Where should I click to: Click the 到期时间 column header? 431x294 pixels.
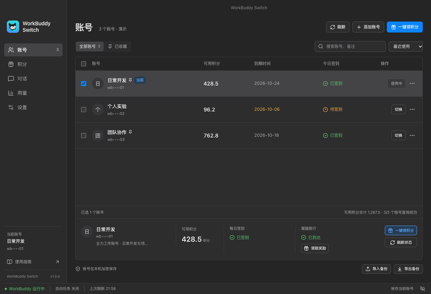click(262, 64)
